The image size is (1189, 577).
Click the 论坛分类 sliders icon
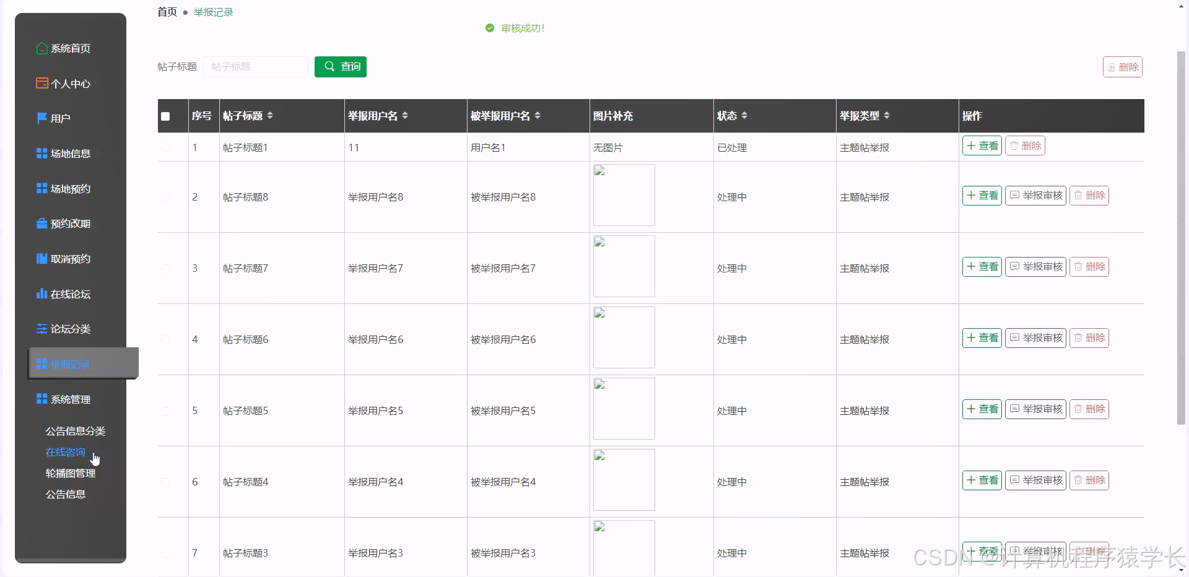click(41, 329)
